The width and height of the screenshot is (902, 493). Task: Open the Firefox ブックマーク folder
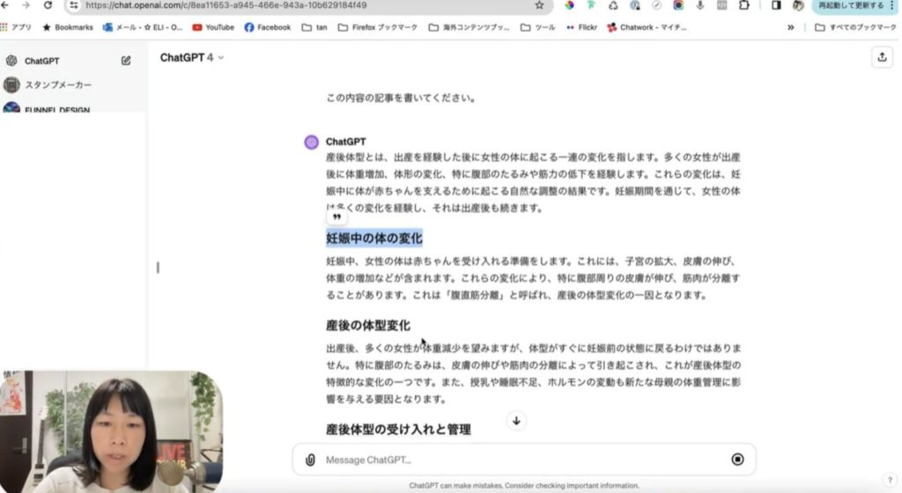tap(377, 27)
